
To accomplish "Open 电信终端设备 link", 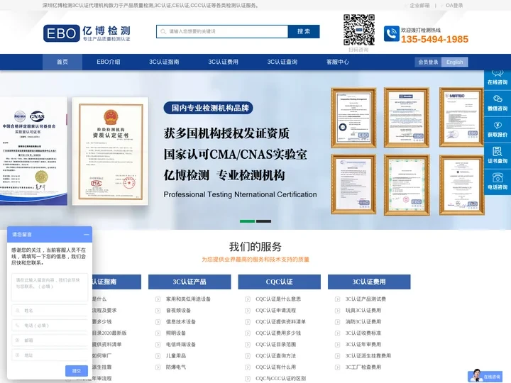I will tap(181, 345).
